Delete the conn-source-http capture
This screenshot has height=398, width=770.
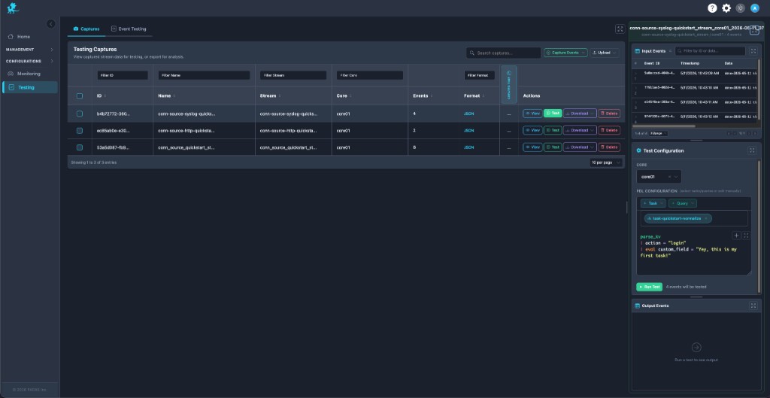pyautogui.click(x=609, y=130)
